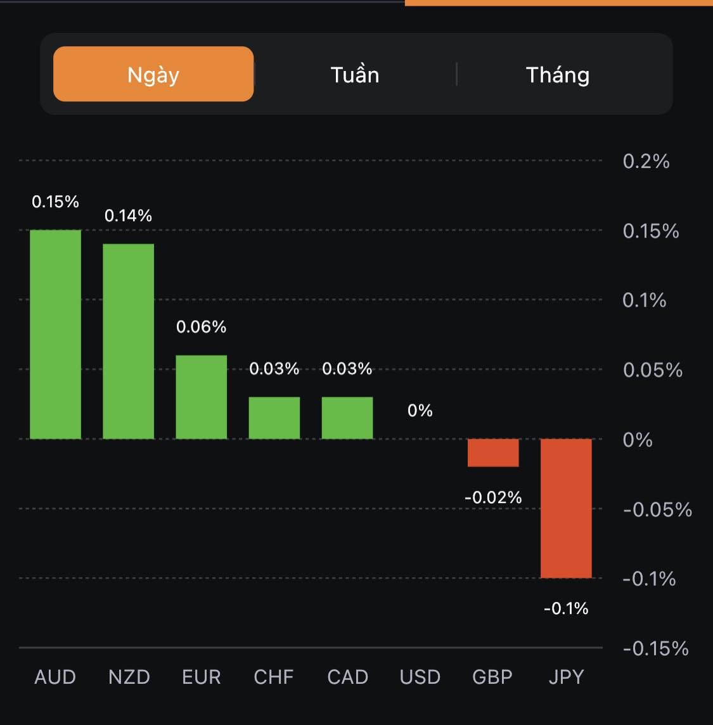Tap the EUR bar at 0.06%
This screenshot has width=713, height=725.
click(202, 397)
